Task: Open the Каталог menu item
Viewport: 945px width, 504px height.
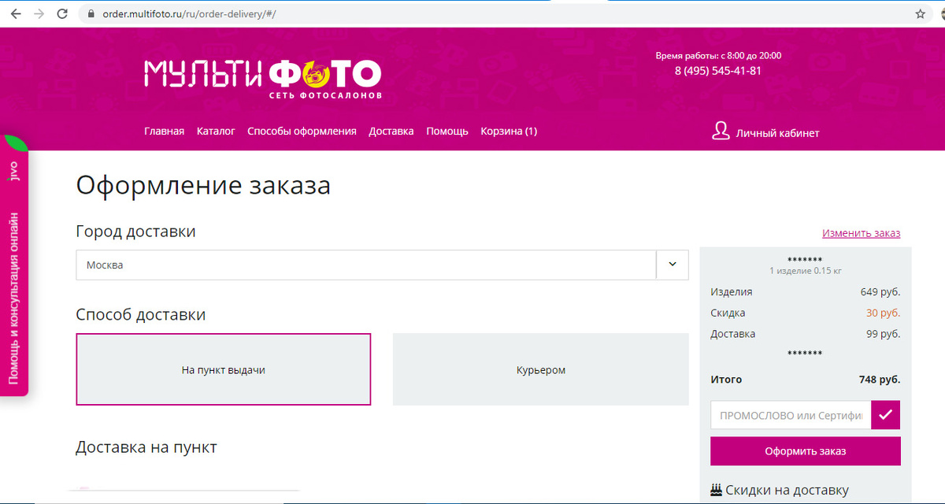Action: 216,131
